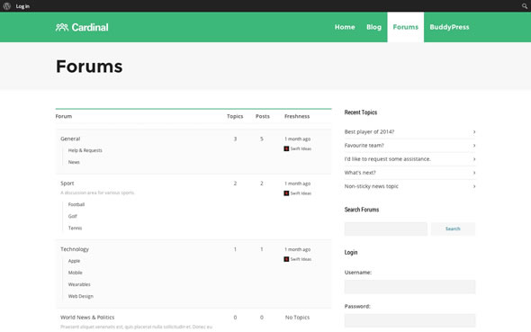Click the chevron beside What's next?
531x332 pixels.
(x=474, y=173)
